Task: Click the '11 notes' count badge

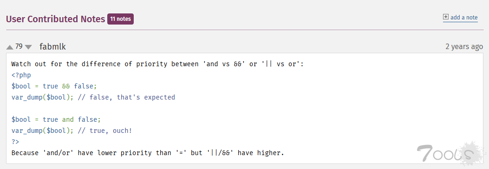Action: click(120, 19)
